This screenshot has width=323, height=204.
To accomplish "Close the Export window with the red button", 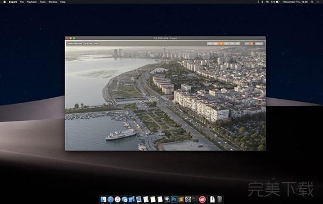I will coord(67,38).
